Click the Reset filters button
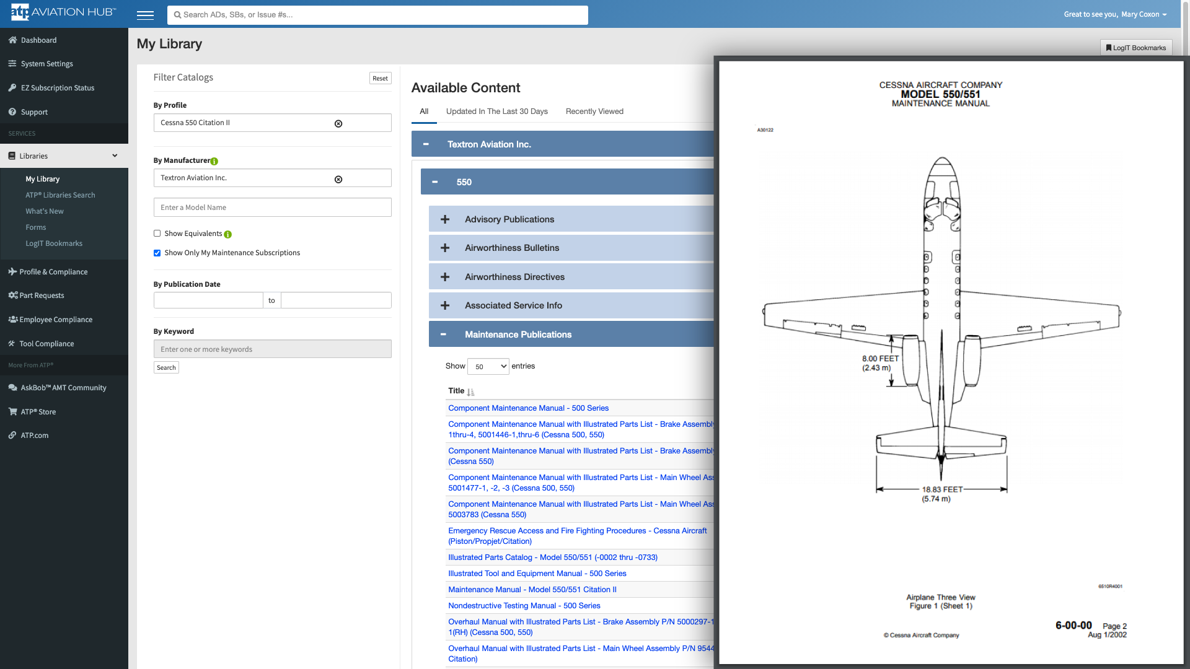This screenshot has width=1190, height=669. pos(380,79)
